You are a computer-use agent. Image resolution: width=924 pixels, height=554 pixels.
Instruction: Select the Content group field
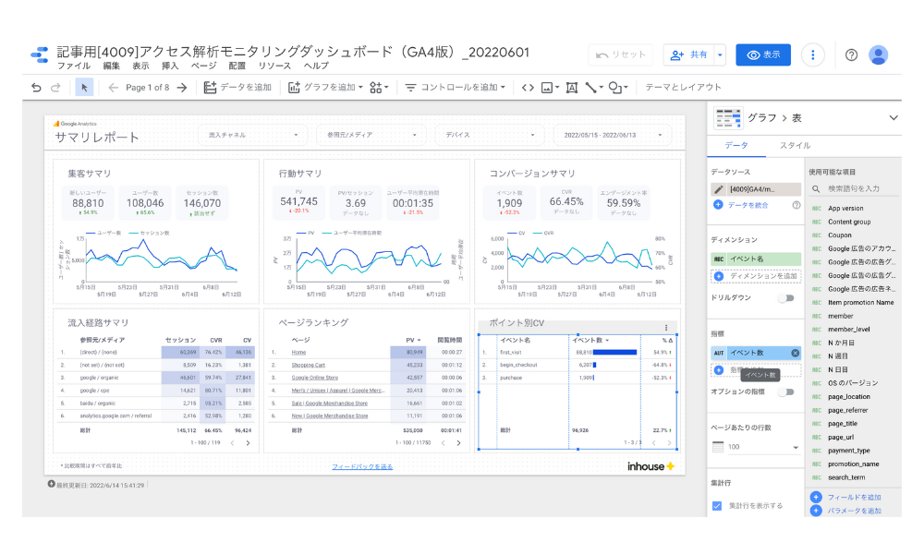848,222
